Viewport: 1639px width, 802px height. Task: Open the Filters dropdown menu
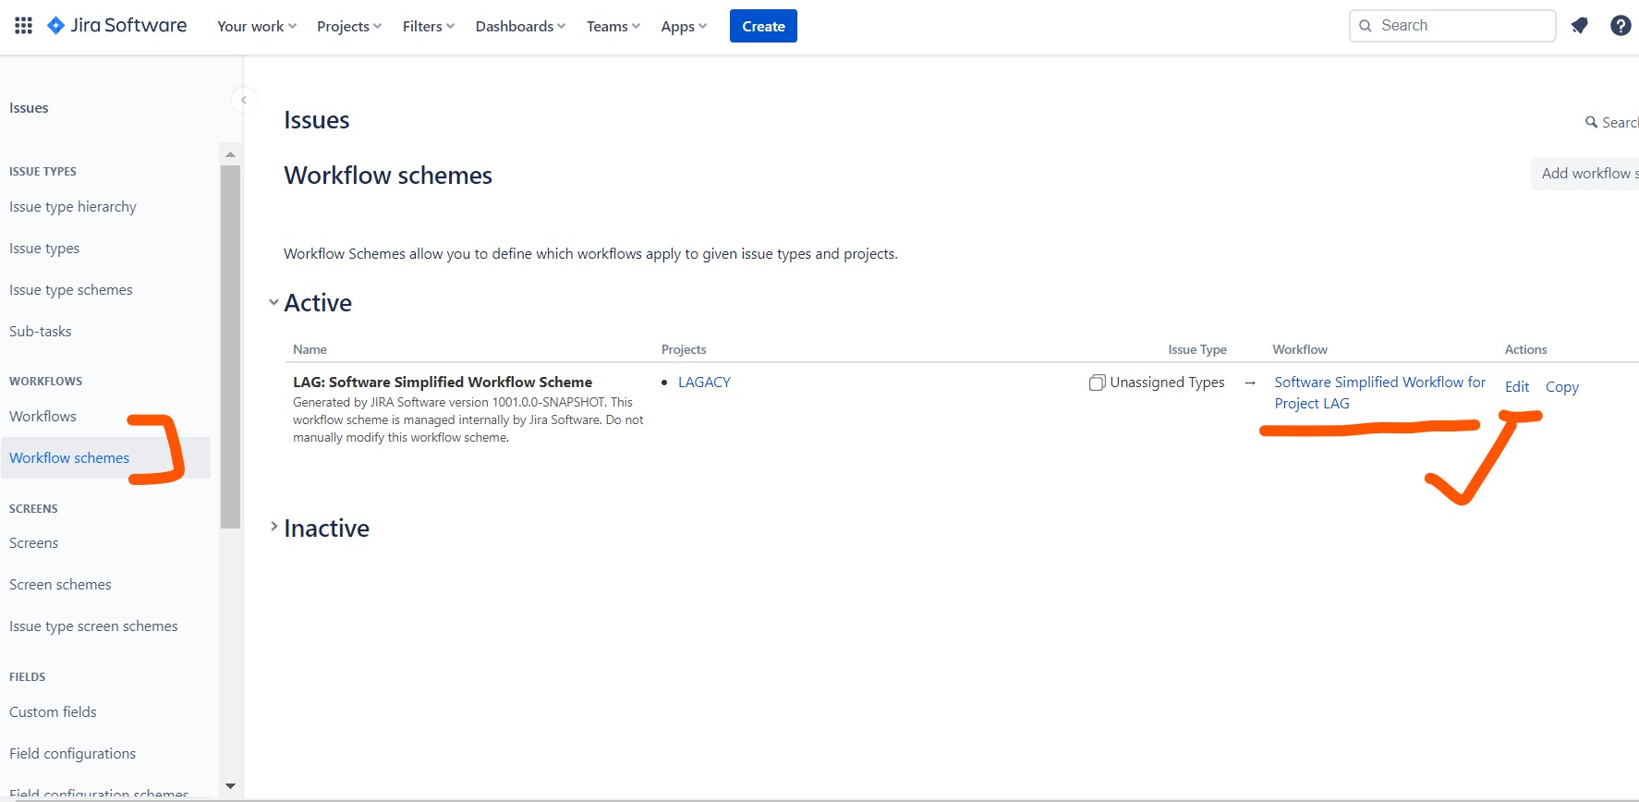[x=428, y=26]
